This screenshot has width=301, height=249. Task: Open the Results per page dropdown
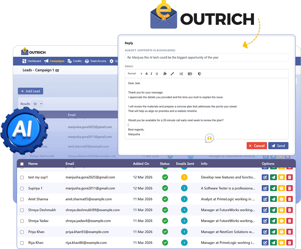(37, 104)
